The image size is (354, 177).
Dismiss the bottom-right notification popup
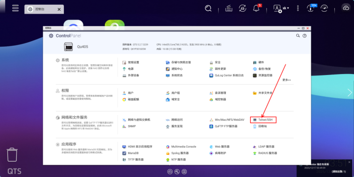349,162
